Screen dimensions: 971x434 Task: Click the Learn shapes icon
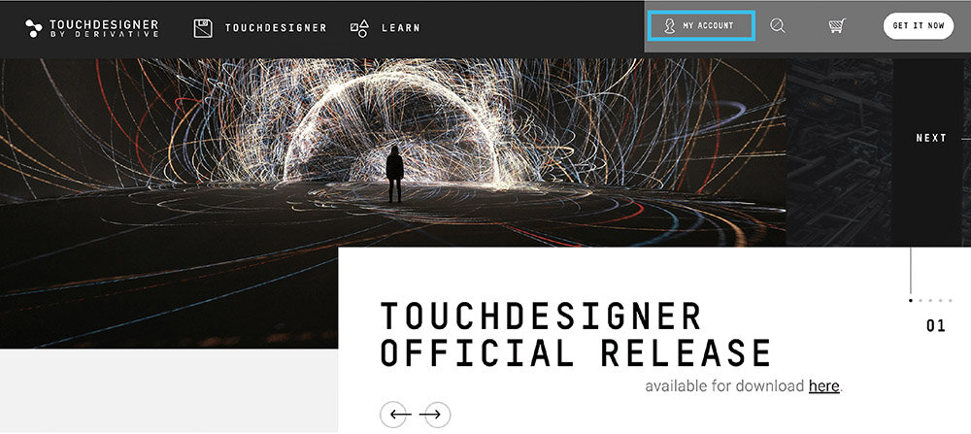pyautogui.click(x=359, y=28)
